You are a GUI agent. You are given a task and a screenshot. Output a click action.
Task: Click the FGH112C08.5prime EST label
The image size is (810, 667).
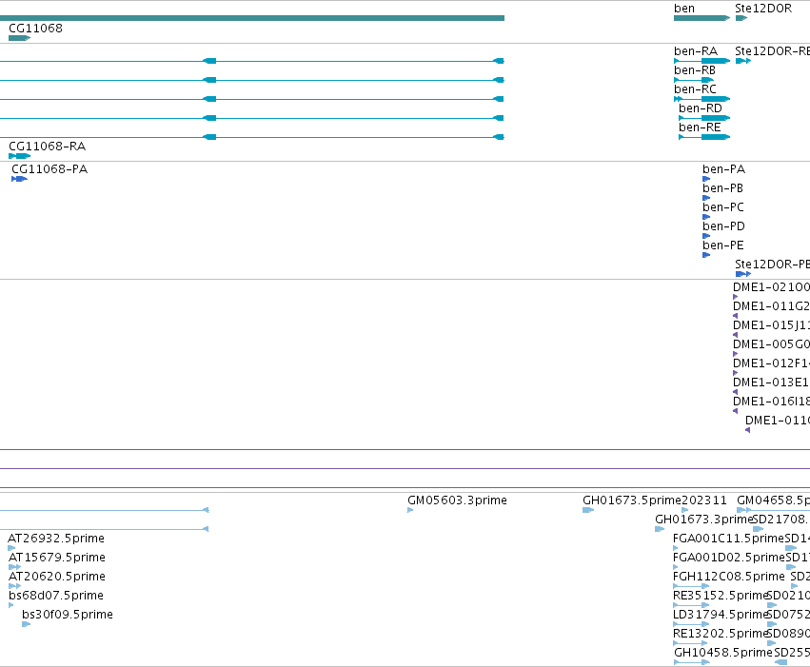pyautogui.click(x=729, y=578)
